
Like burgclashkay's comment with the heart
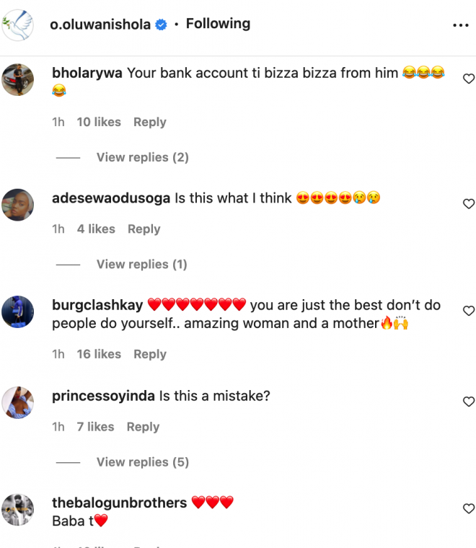(x=468, y=311)
